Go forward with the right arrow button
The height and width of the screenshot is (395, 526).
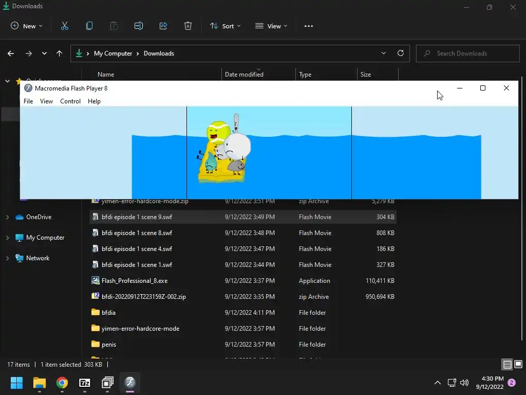click(29, 53)
